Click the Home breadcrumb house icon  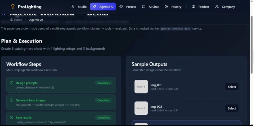tap(12, 20)
